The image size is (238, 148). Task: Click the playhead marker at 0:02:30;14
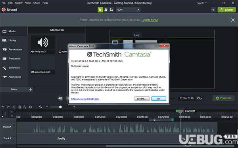pos(180,112)
